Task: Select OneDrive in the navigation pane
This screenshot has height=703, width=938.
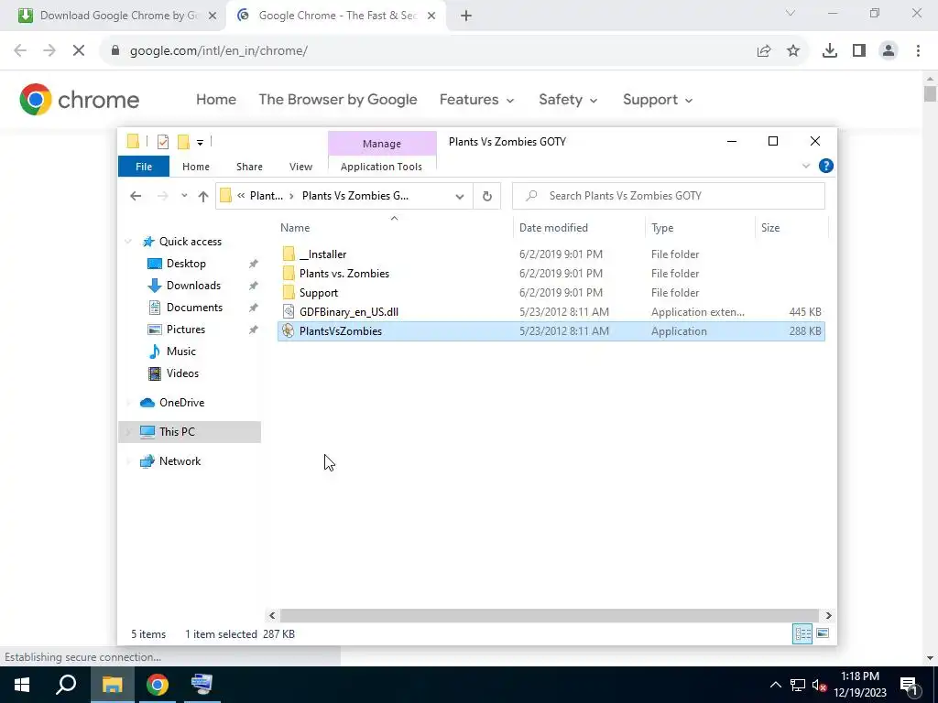Action: pyautogui.click(x=181, y=403)
